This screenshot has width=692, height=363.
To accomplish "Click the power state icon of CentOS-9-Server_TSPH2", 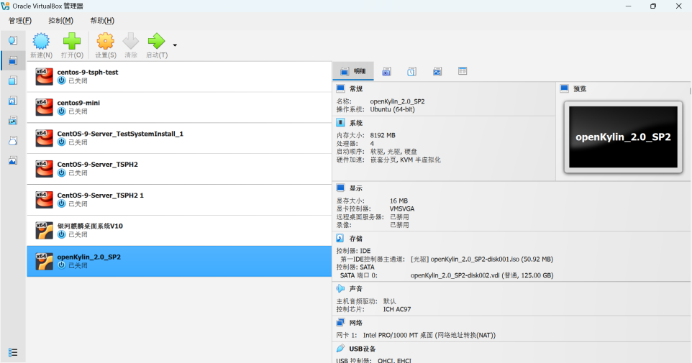I will (x=61, y=173).
